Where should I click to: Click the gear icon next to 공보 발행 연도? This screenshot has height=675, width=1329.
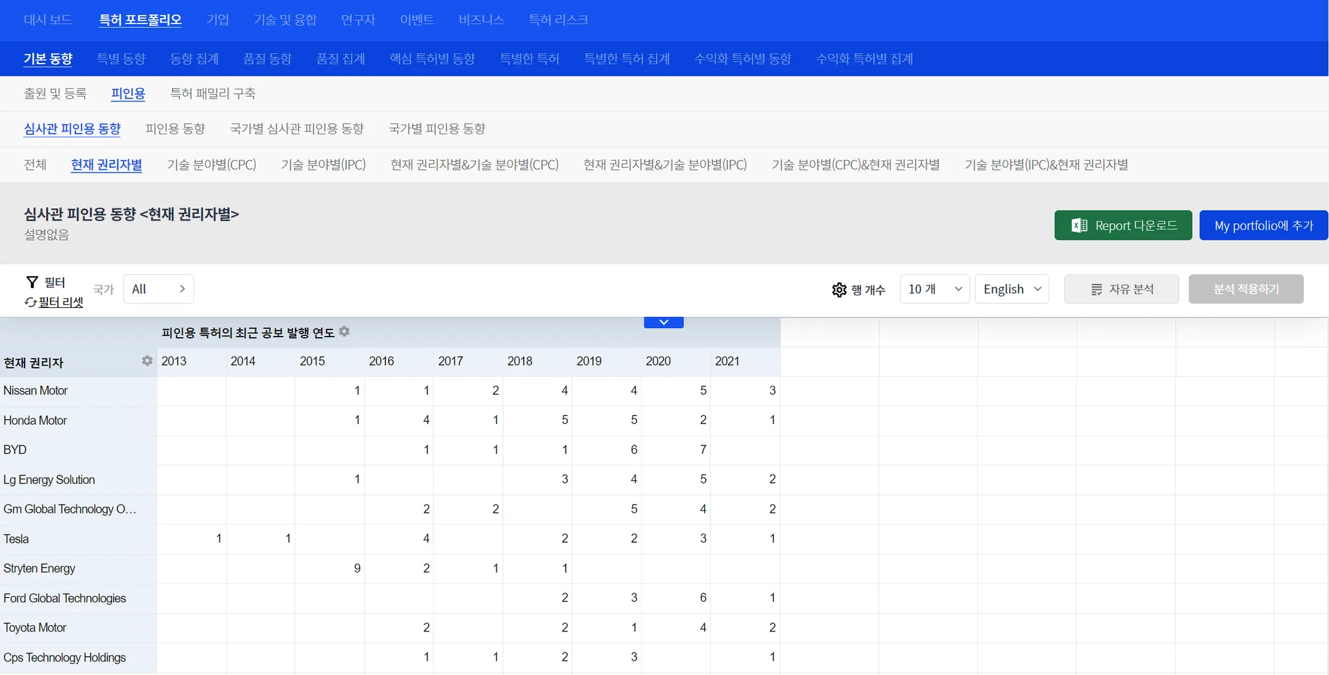[345, 331]
